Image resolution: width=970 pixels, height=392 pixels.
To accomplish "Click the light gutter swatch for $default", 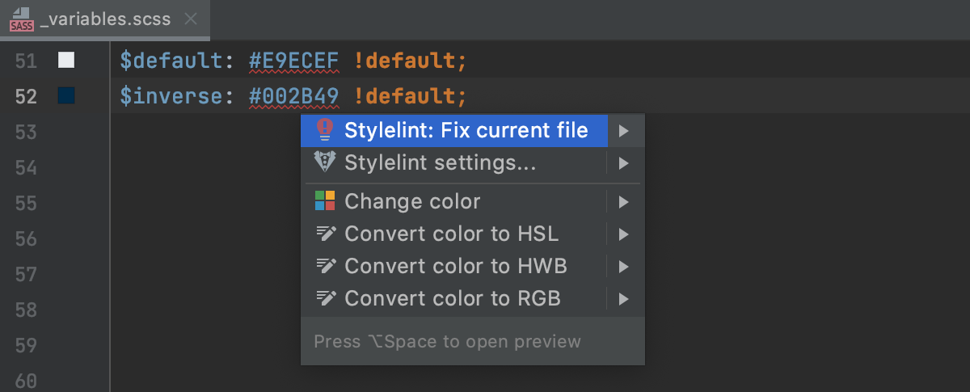I will pyautogui.click(x=66, y=60).
